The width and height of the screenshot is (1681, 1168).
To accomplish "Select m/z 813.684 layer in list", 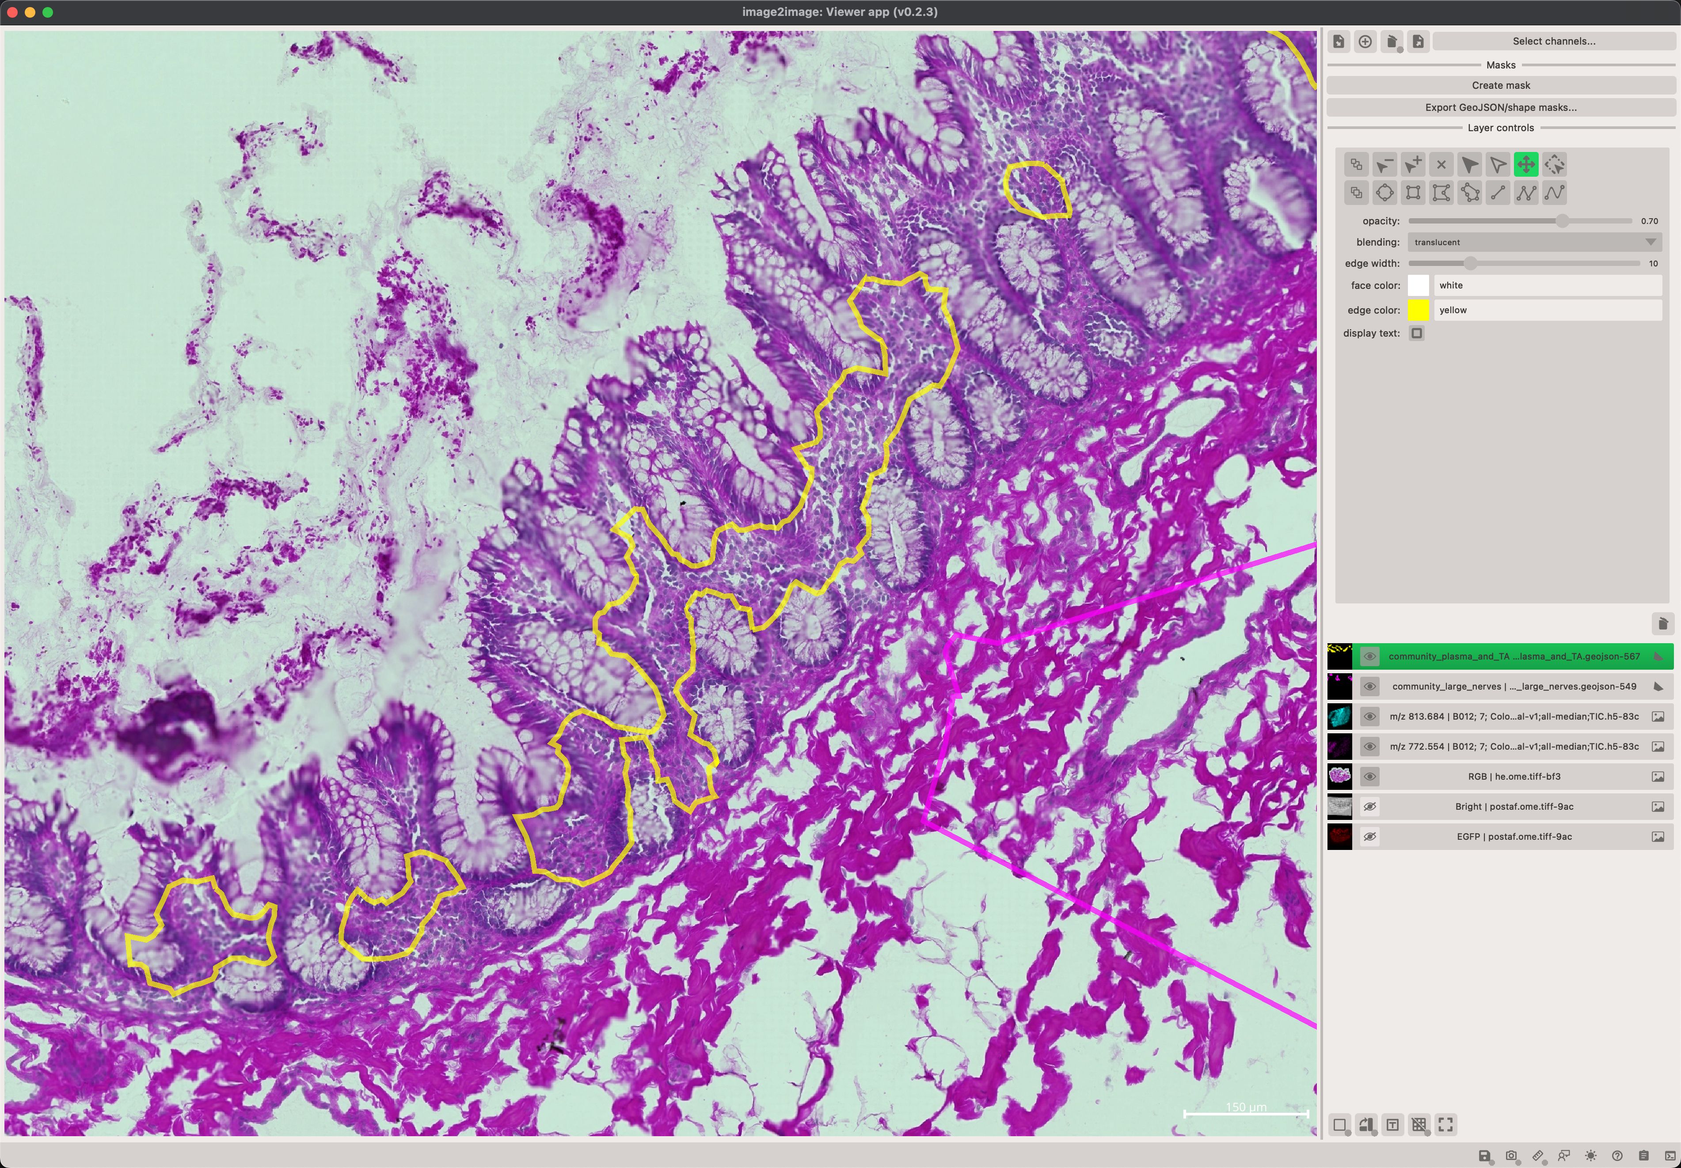I will [1514, 717].
